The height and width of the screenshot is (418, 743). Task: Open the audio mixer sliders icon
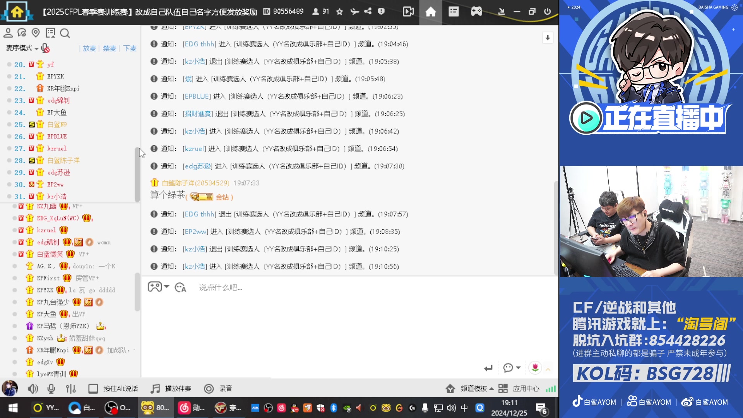[71, 389]
